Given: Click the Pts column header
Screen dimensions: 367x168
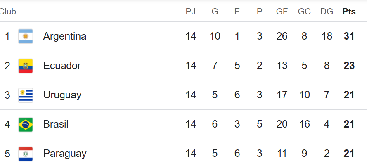Looking at the screenshot, I should tap(349, 12).
